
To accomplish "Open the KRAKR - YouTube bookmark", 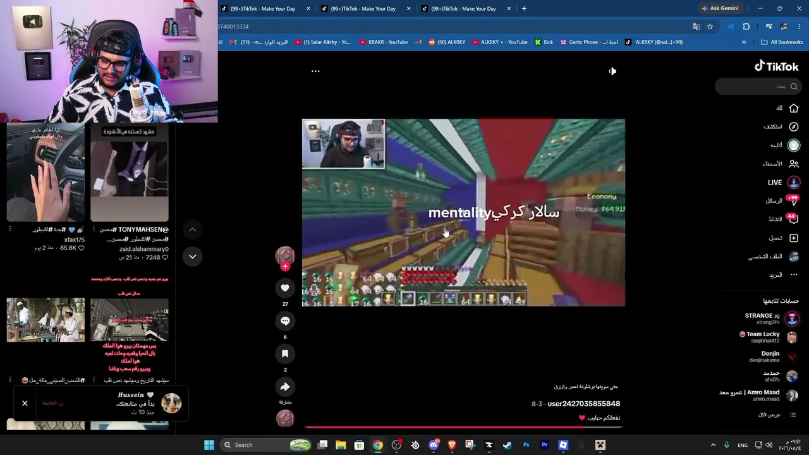I will click(384, 42).
